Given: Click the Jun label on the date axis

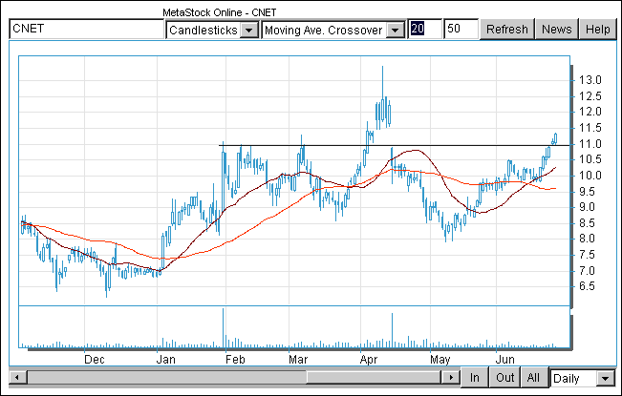Looking at the screenshot, I should pyautogui.click(x=505, y=360).
